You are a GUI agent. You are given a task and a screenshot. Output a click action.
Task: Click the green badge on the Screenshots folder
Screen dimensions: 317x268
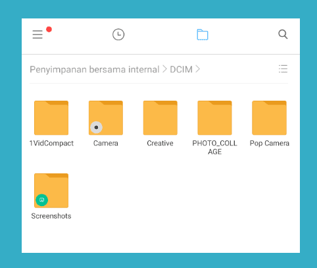pyautogui.click(x=42, y=200)
